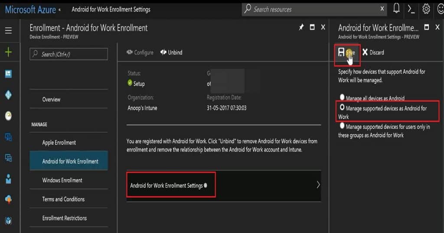444x233 pixels.
Task: Toggle the hamburger menu in sidebar
Action: [8, 30]
